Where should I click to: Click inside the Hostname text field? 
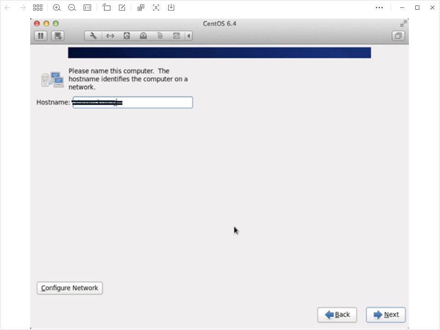click(x=156, y=102)
